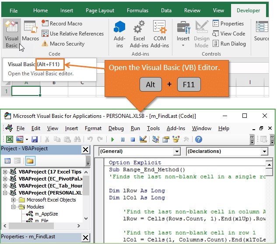Save the project with the disk icon

[x=35, y=139]
